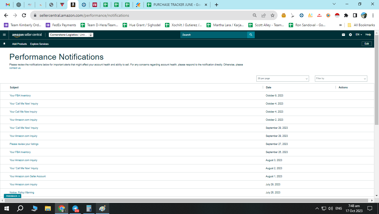Click Explore Services menu item

39,44
